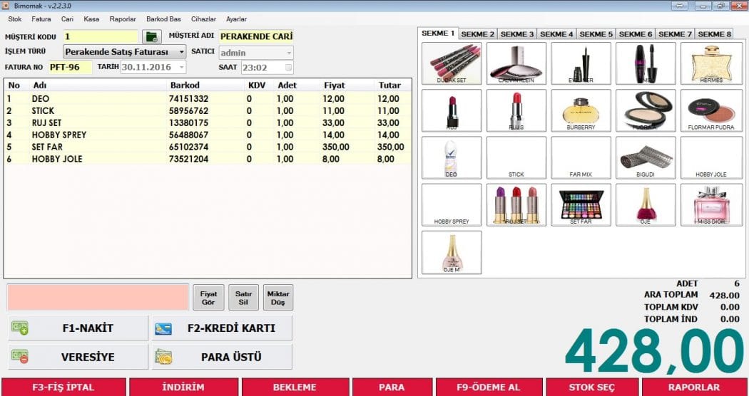
Task: Pay with F2-KREDİ KARTI button
Action: [x=222, y=328]
